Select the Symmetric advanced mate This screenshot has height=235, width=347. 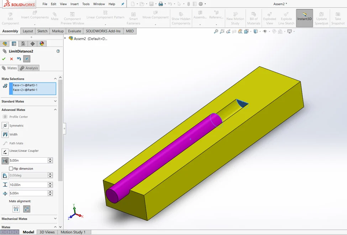click(x=5, y=125)
